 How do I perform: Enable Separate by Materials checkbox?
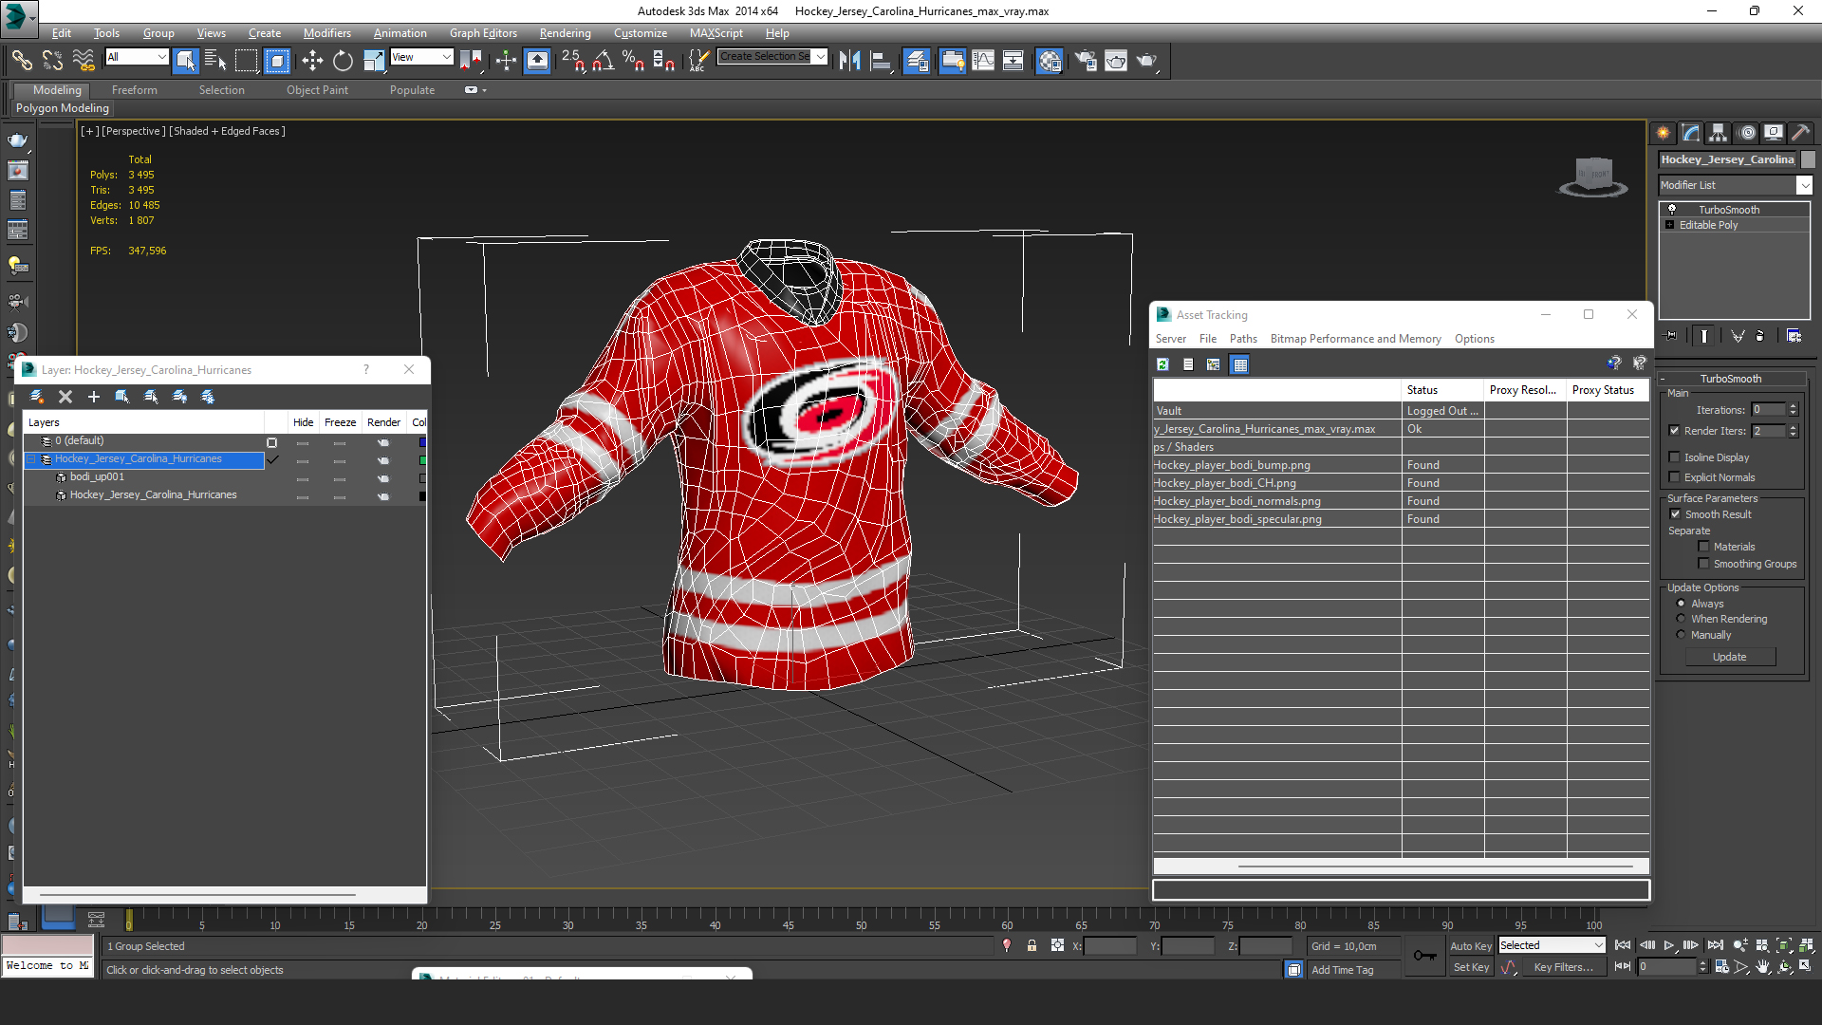(1704, 547)
